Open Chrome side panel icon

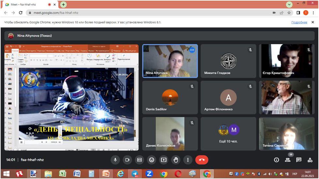pos(298,13)
